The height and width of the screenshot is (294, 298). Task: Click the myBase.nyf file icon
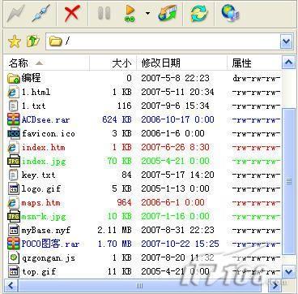click(14, 231)
